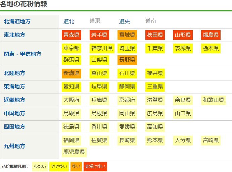This screenshot has width=232, height=172.
Task: Select 大阪府 in the Kinki region
Action: click(x=71, y=100)
